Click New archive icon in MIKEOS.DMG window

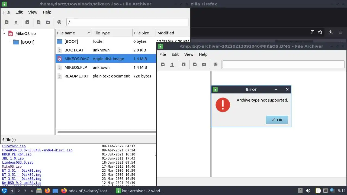(163, 64)
